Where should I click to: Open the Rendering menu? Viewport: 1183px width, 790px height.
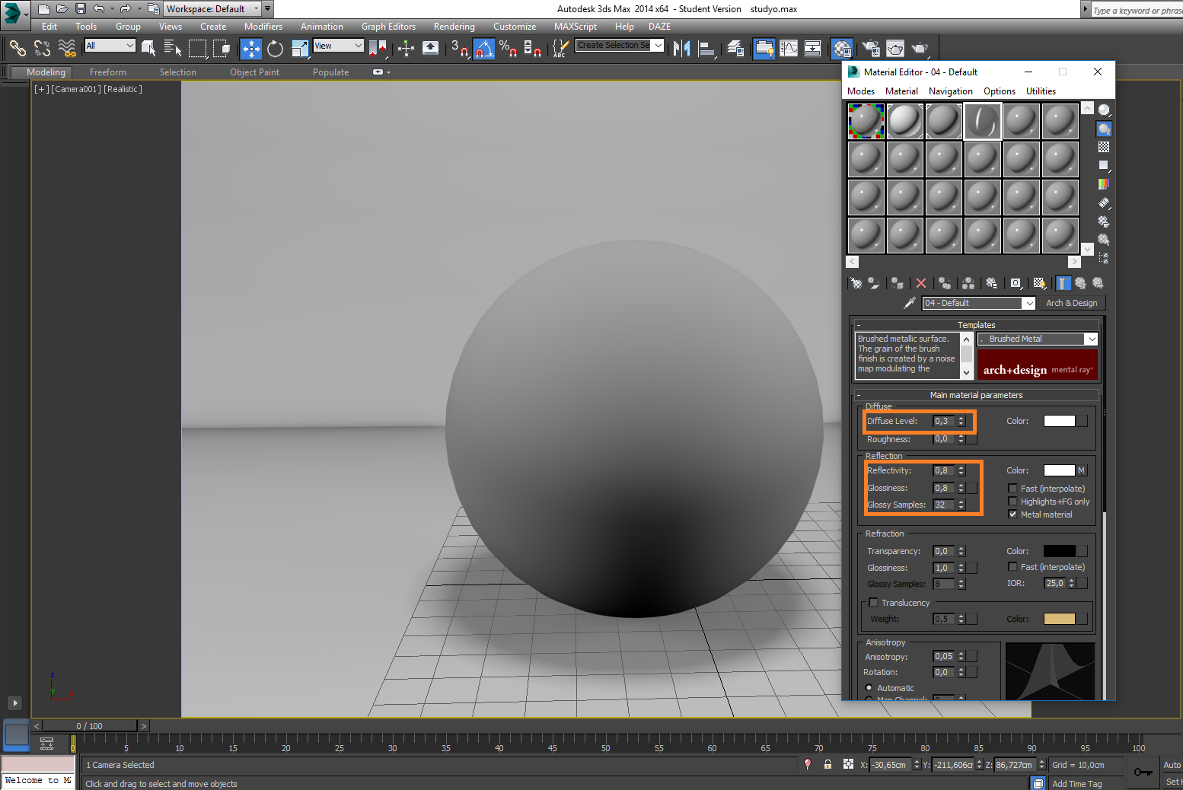point(454,27)
